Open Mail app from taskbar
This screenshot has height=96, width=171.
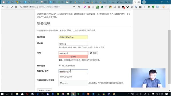(x=22, y=94)
